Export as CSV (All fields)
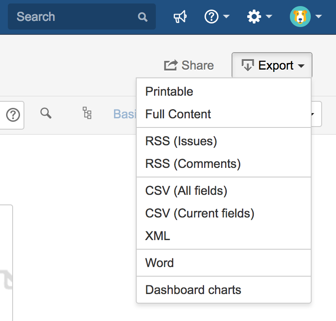 [x=186, y=191]
